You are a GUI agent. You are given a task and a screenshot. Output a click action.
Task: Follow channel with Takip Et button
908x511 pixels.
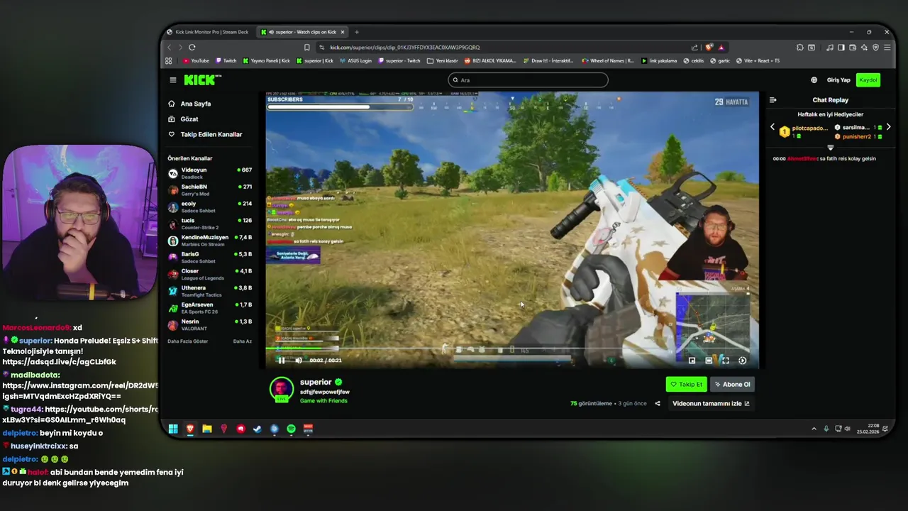coord(686,384)
